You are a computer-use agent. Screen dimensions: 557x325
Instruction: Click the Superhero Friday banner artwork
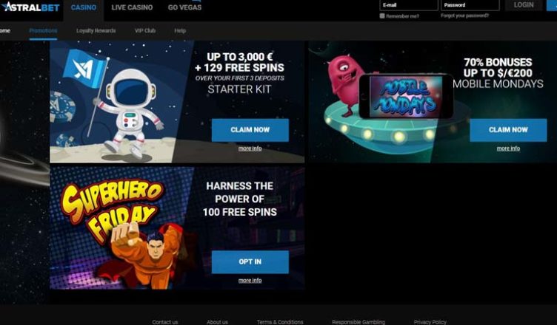click(121, 228)
